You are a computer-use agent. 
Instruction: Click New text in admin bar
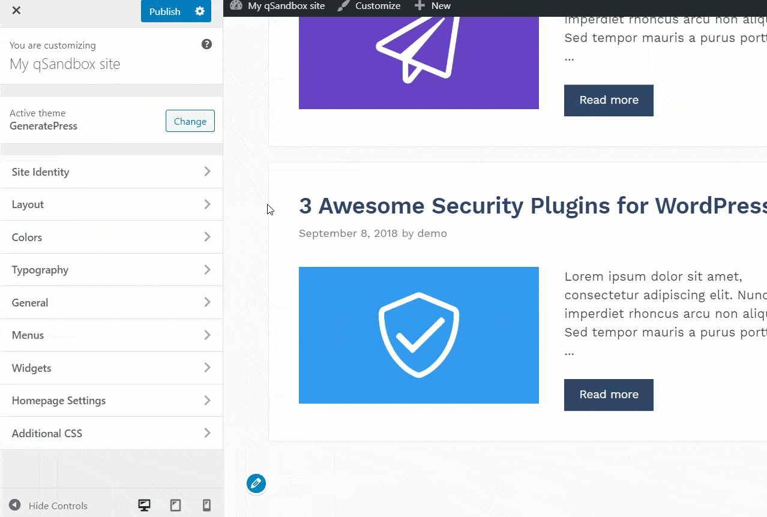click(x=441, y=6)
